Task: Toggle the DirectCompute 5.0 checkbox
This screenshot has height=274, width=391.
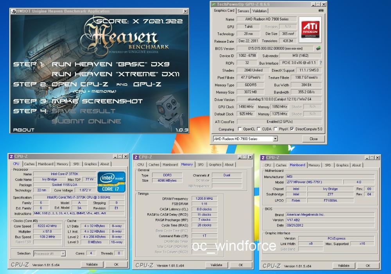Action: click(x=292, y=129)
